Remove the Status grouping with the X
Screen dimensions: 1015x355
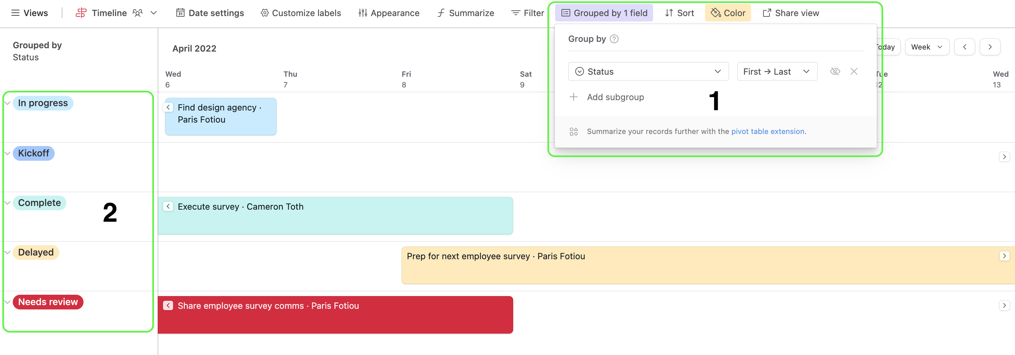854,72
